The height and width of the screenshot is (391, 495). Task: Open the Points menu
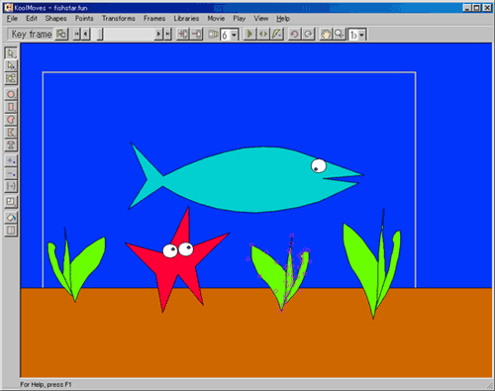click(x=84, y=19)
